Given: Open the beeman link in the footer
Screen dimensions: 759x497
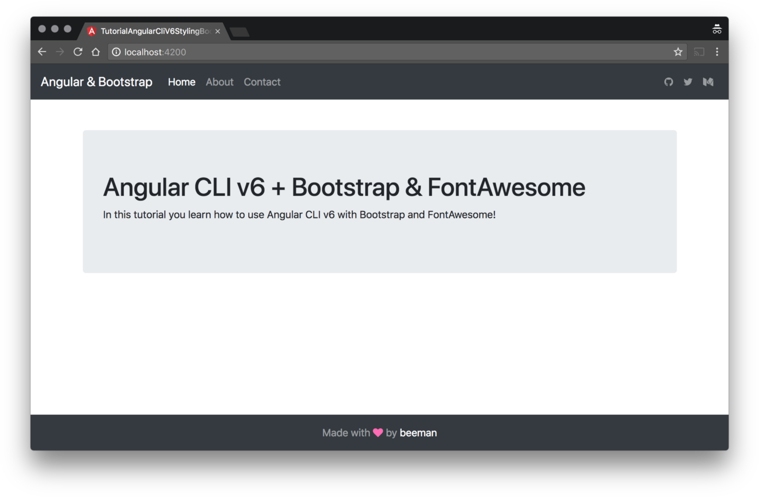Looking at the screenshot, I should pyautogui.click(x=418, y=433).
